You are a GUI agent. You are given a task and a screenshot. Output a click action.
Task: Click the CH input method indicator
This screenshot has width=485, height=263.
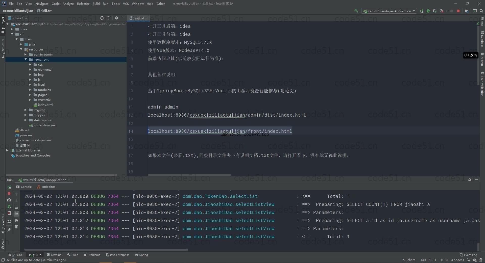click(470, 55)
